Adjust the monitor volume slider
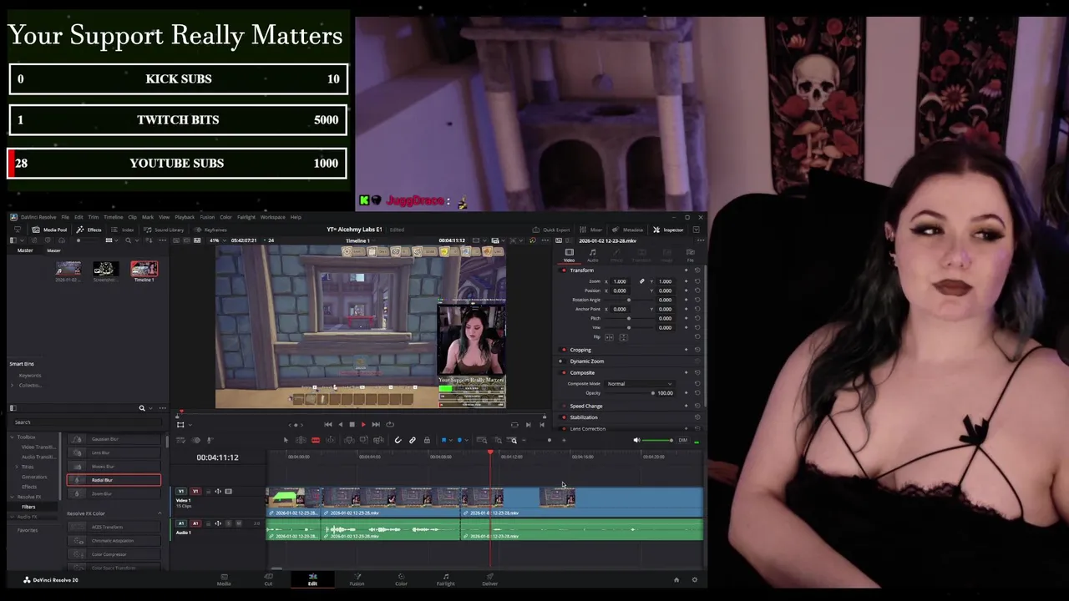 pos(659,440)
